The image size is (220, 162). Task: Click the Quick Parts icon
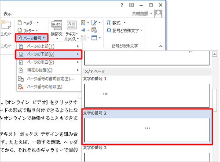point(83,22)
